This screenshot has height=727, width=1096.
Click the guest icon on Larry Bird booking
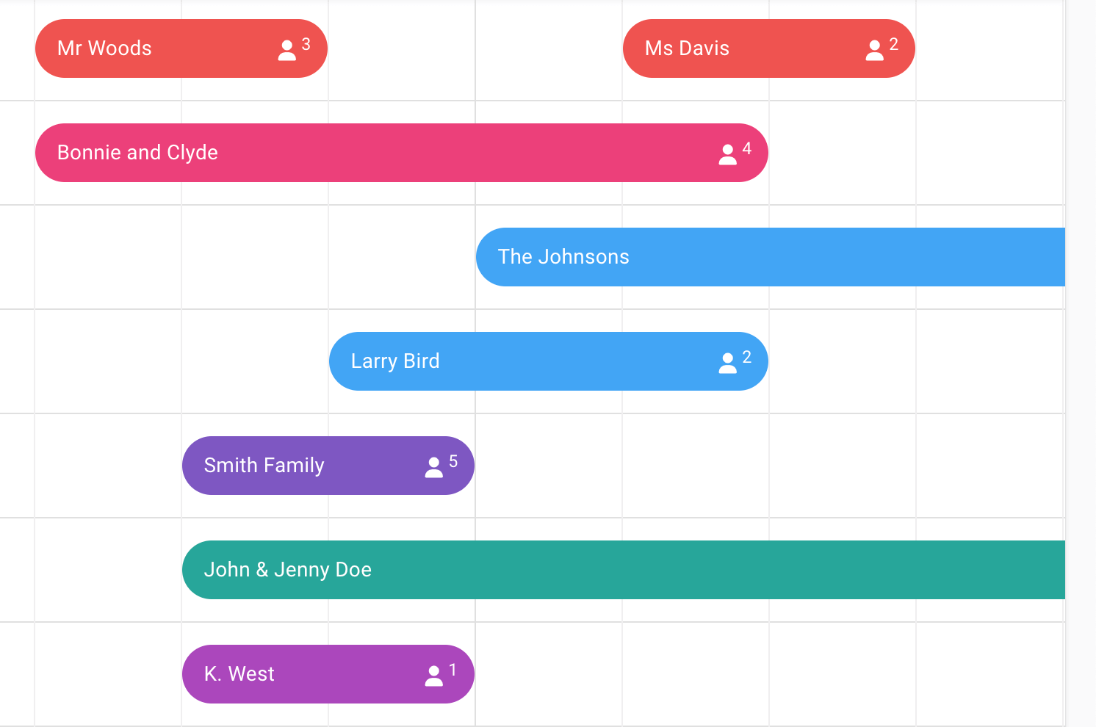point(727,363)
